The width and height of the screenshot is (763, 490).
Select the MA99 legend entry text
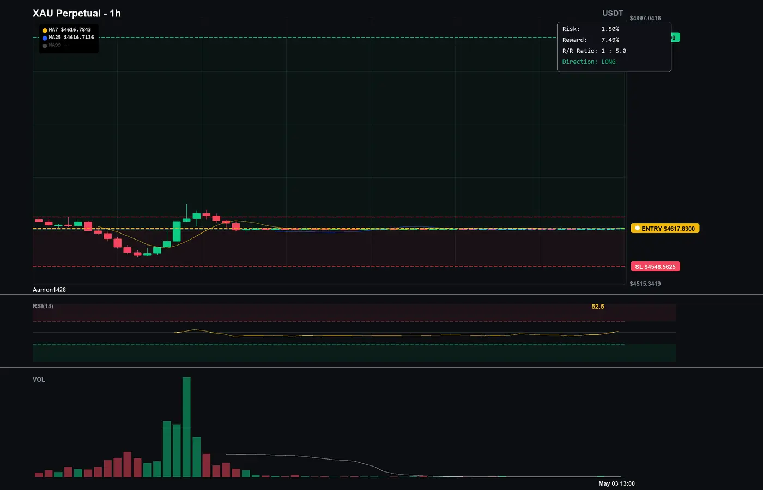tap(59, 45)
